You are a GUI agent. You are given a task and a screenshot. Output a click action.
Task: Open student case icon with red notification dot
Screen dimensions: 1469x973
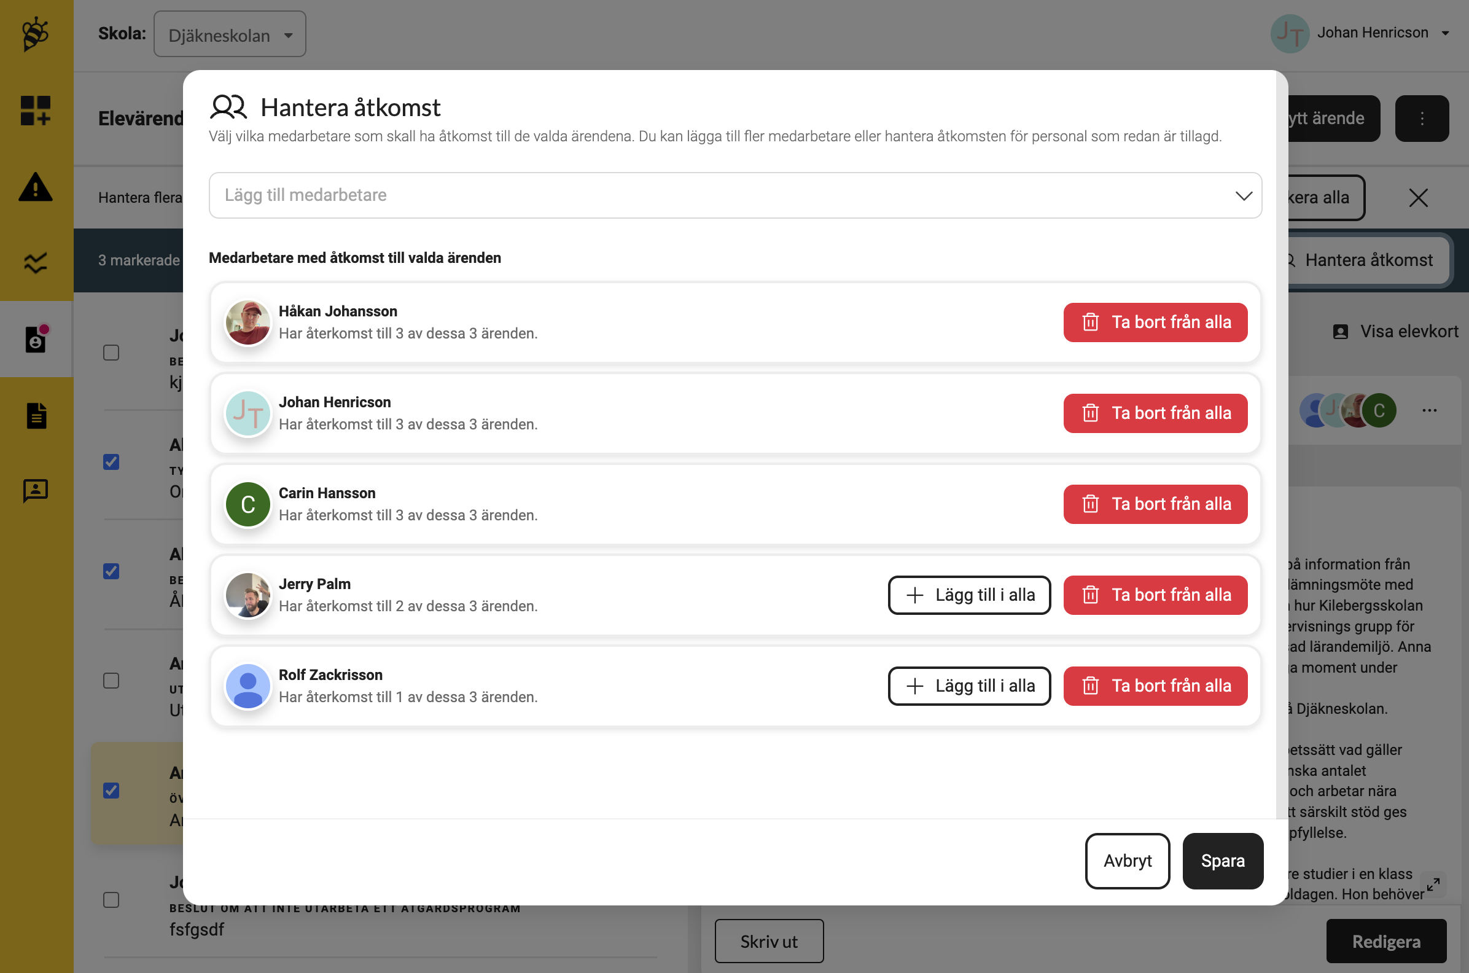click(x=36, y=339)
